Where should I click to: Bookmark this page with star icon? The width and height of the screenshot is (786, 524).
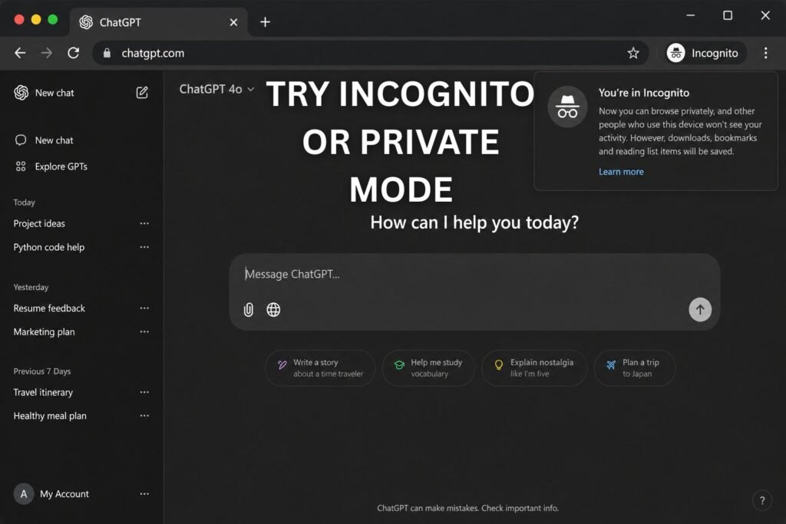[x=633, y=53]
